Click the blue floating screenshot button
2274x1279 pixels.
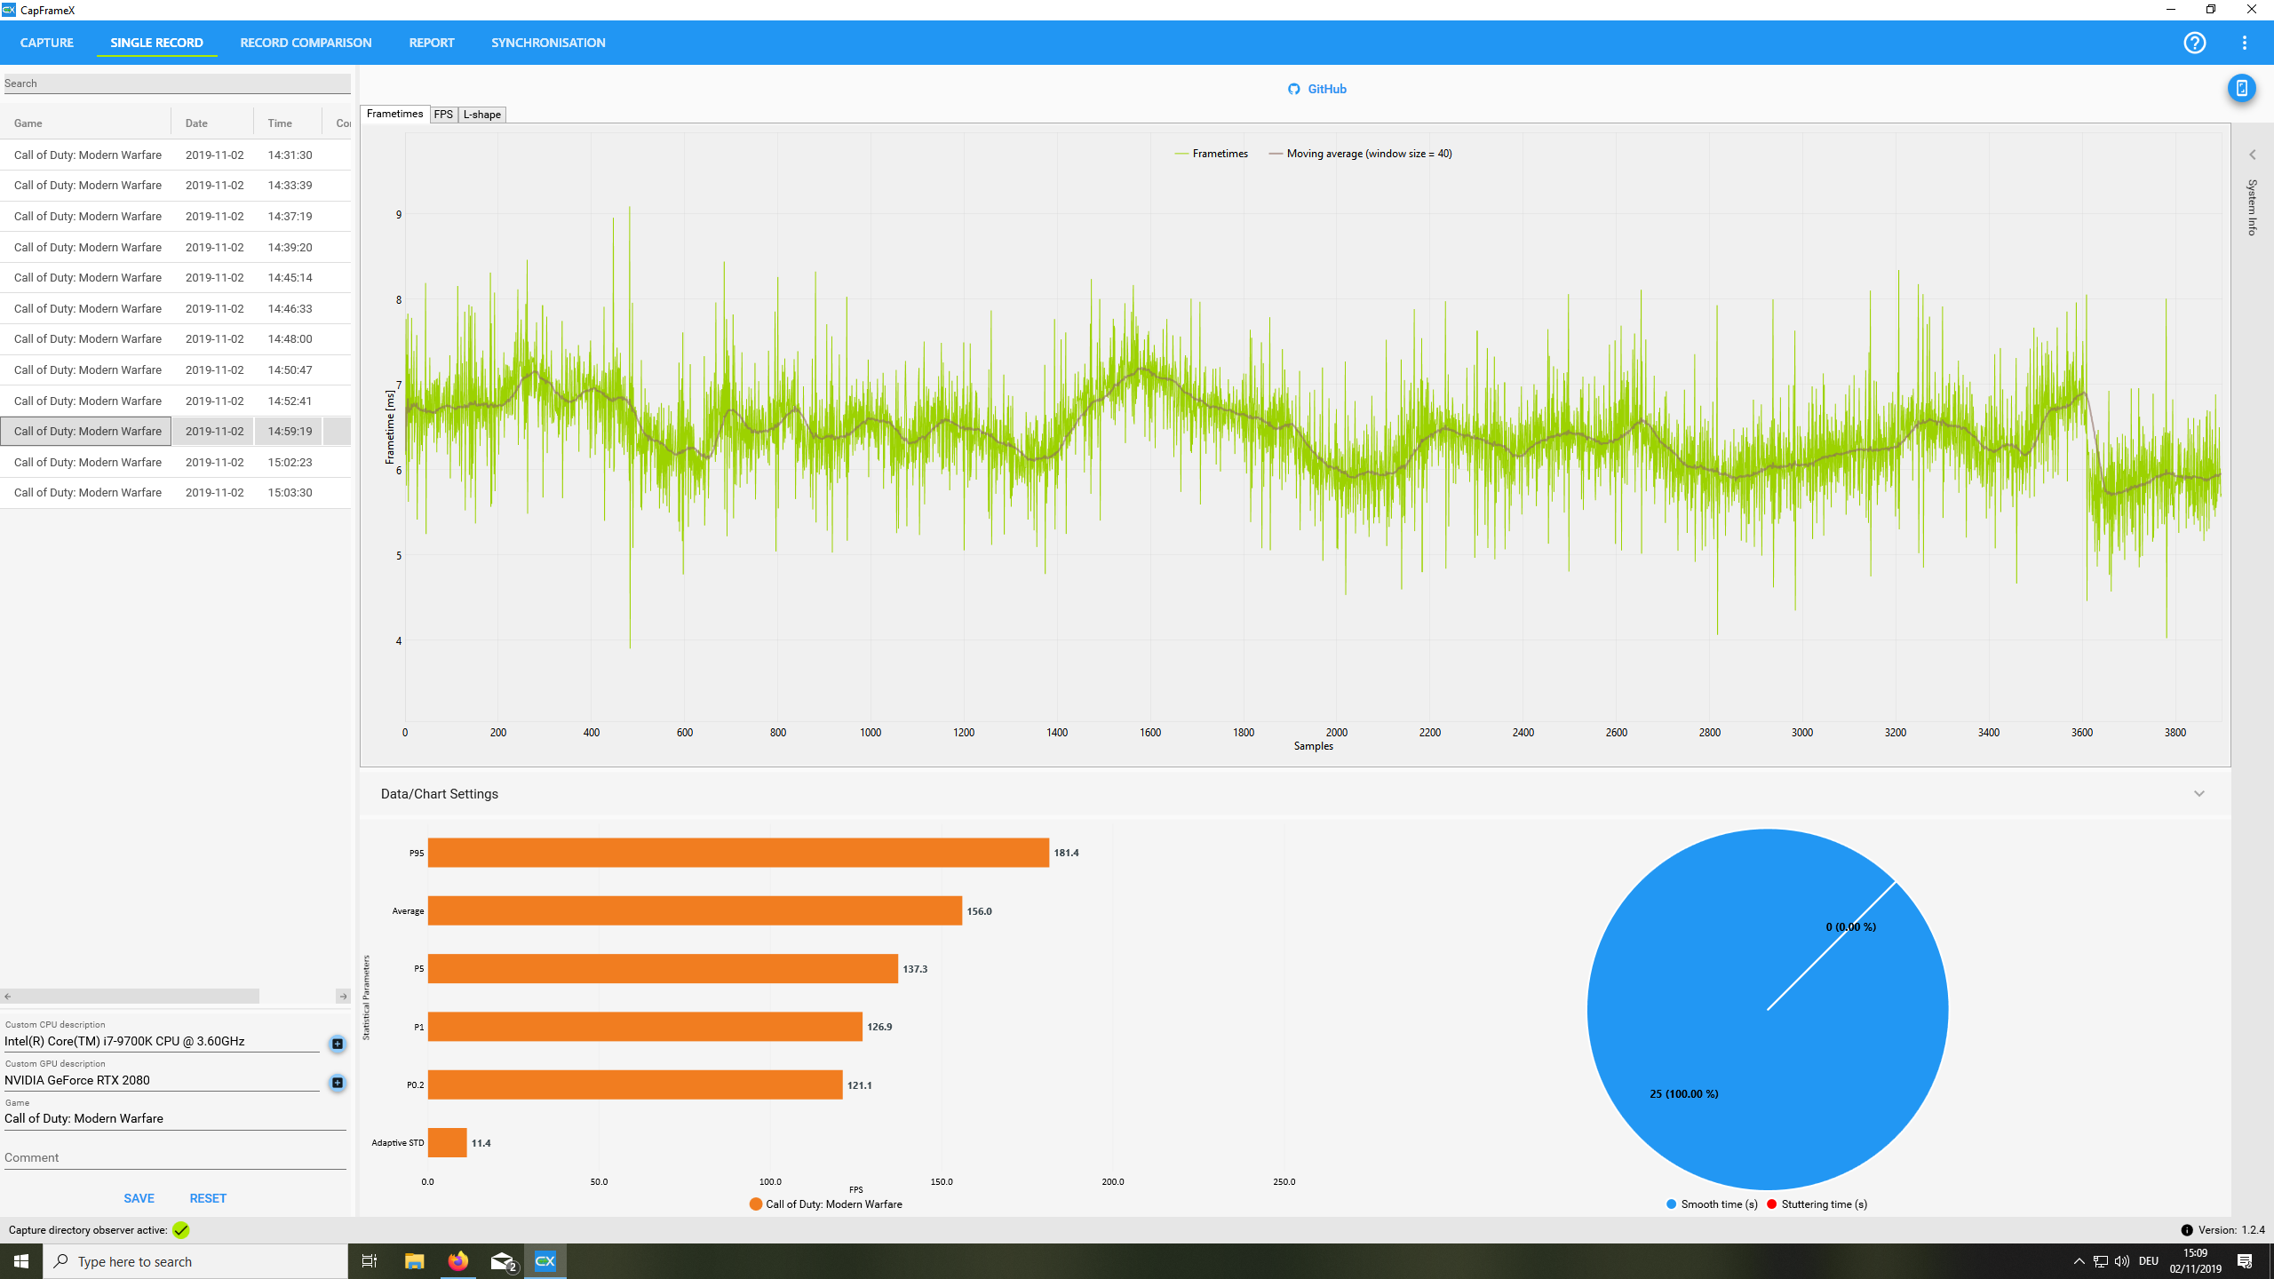pos(2241,88)
